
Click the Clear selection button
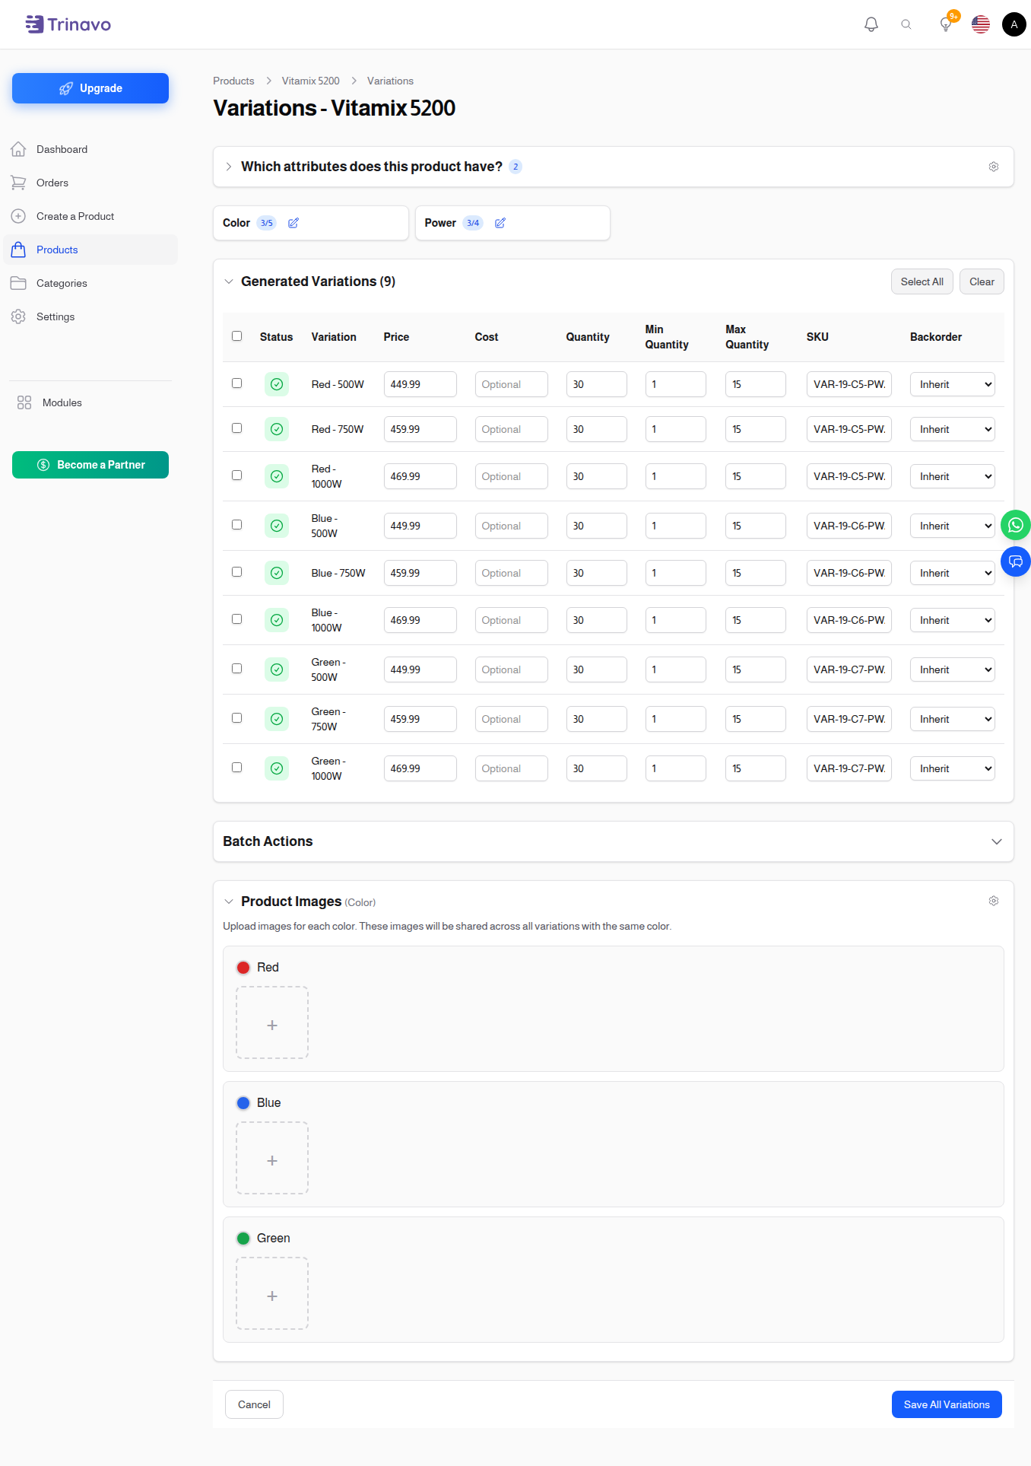pyautogui.click(x=982, y=281)
